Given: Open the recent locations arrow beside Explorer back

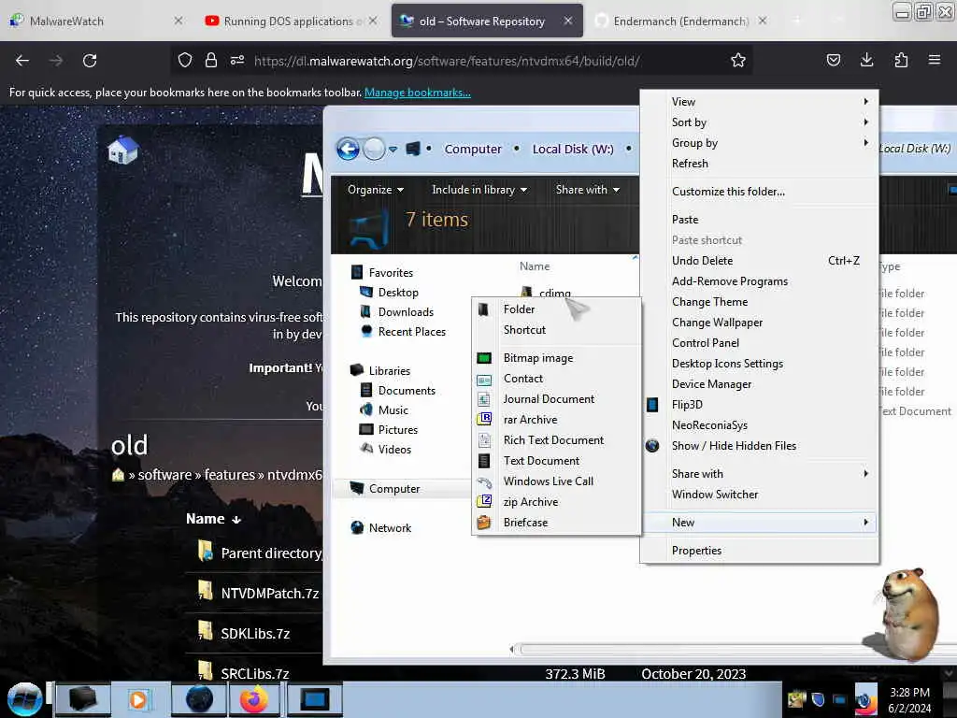Looking at the screenshot, I should [x=393, y=150].
